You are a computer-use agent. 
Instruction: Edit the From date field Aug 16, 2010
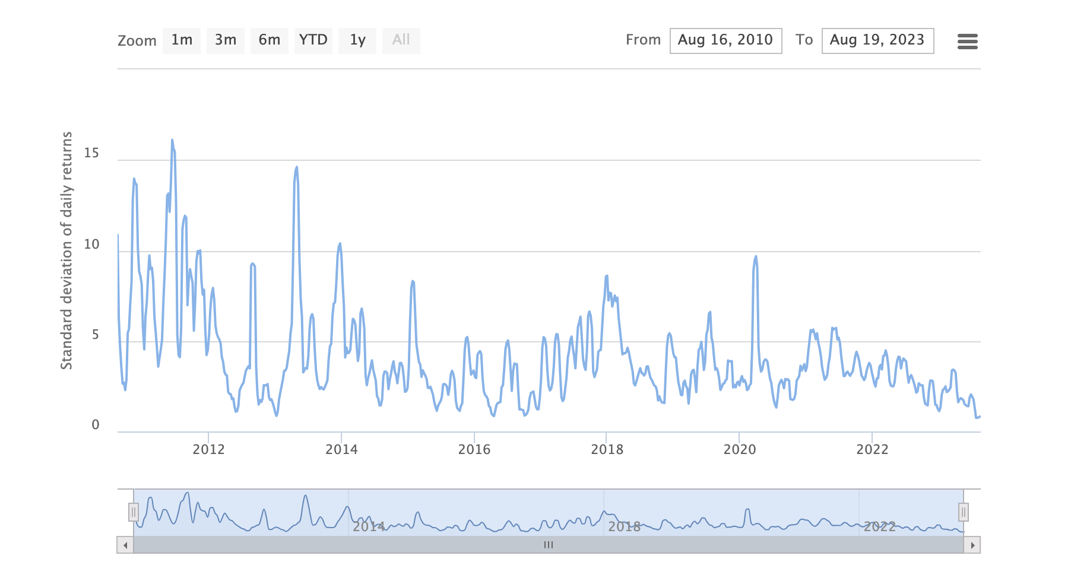pyautogui.click(x=725, y=40)
